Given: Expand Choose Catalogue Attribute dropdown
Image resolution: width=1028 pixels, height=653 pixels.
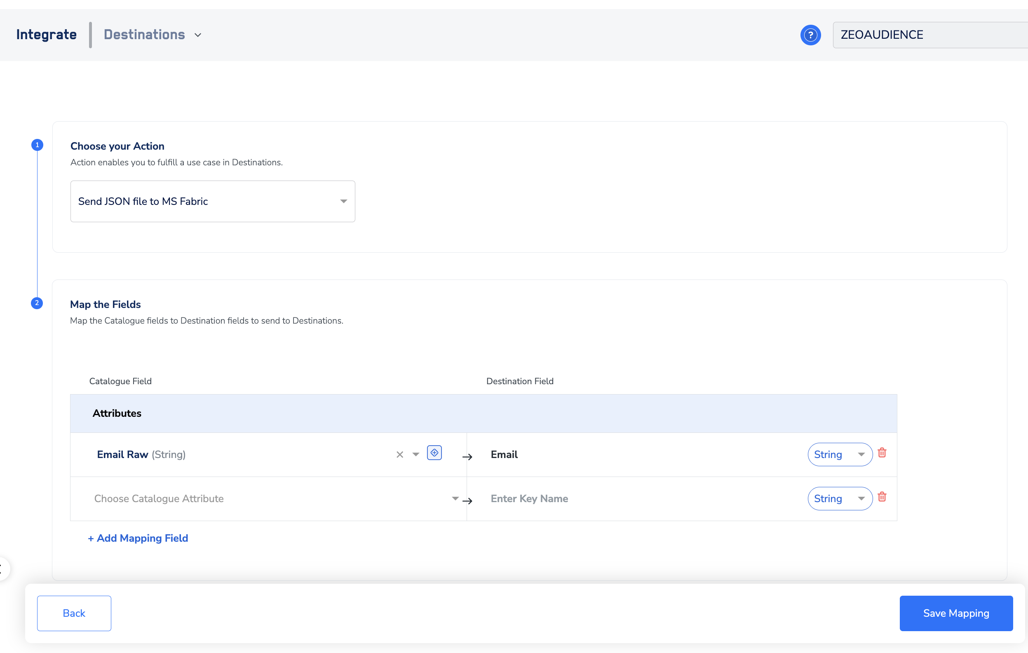Looking at the screenshot, I should click(455, 498).
